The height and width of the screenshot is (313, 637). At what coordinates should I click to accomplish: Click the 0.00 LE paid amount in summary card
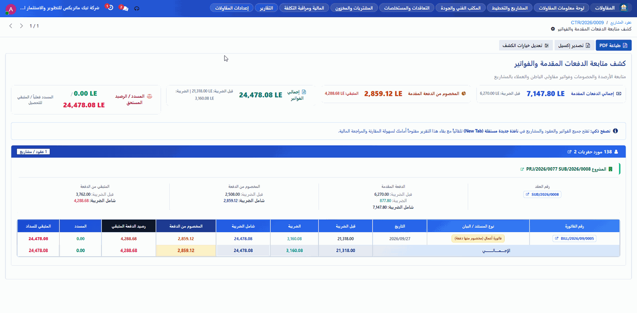coord(86,94)
